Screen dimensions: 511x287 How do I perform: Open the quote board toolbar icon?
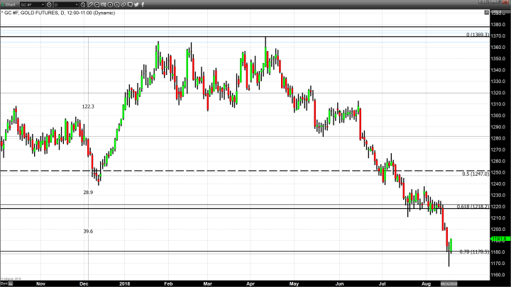point(104,4)
